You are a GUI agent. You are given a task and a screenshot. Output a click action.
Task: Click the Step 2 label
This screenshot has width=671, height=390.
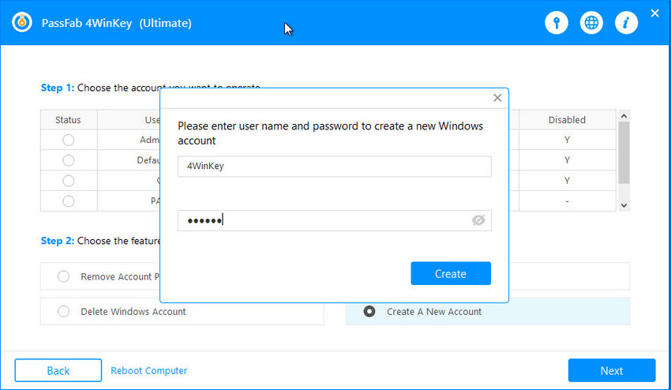pyautogui.click(x=58, y=241)
